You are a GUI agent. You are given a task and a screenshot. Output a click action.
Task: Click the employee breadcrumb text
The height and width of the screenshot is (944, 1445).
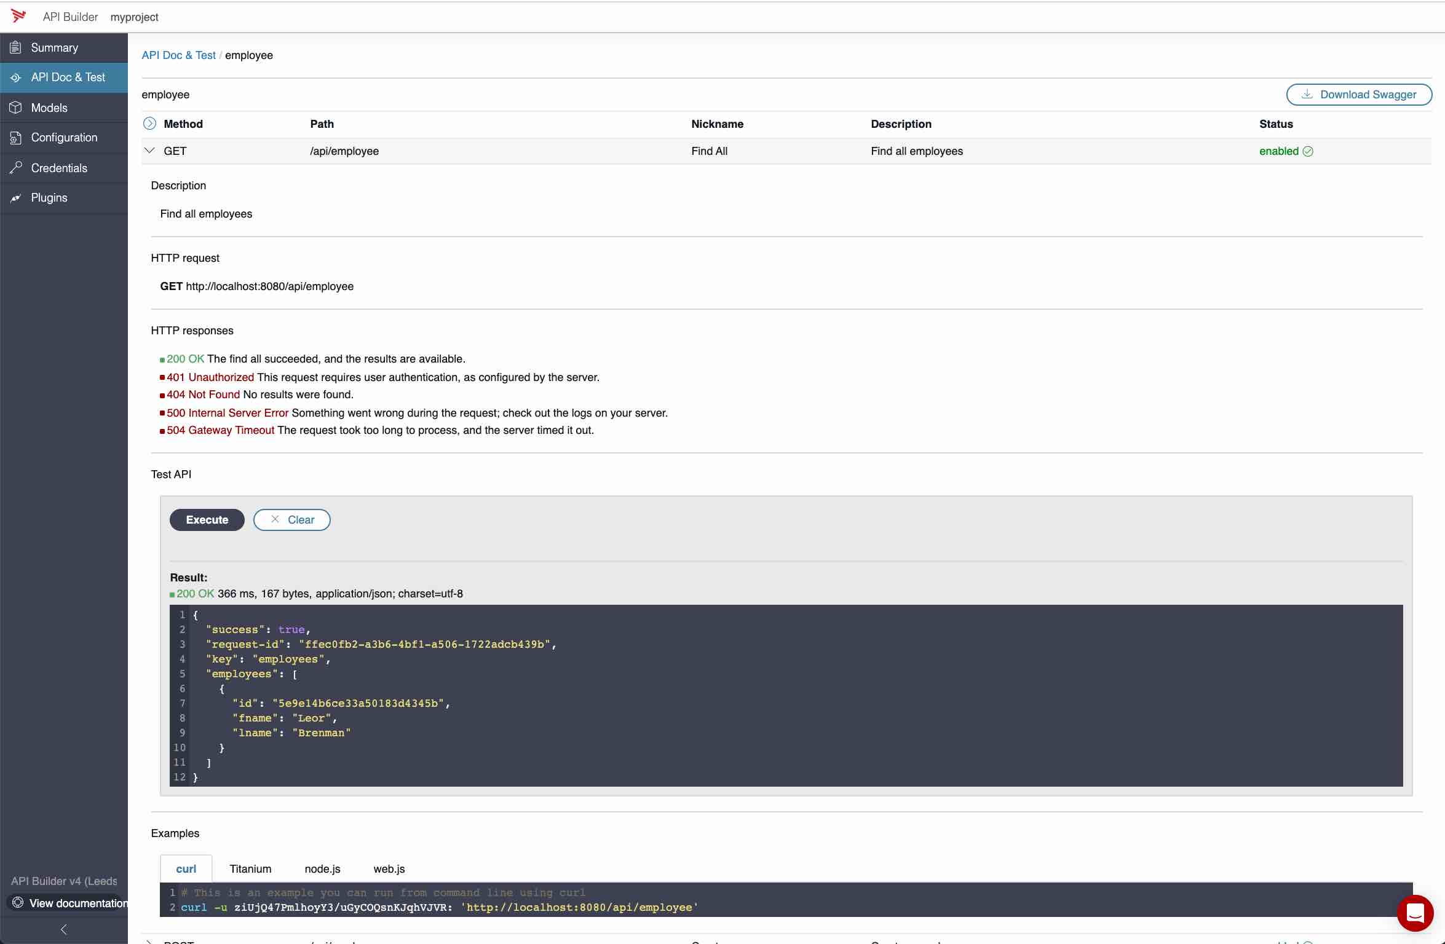pyautogui.click(x=248, y=55)
